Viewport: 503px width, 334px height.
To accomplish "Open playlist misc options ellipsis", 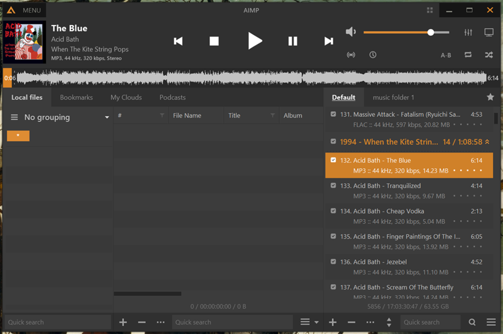I will coord(370,322).
